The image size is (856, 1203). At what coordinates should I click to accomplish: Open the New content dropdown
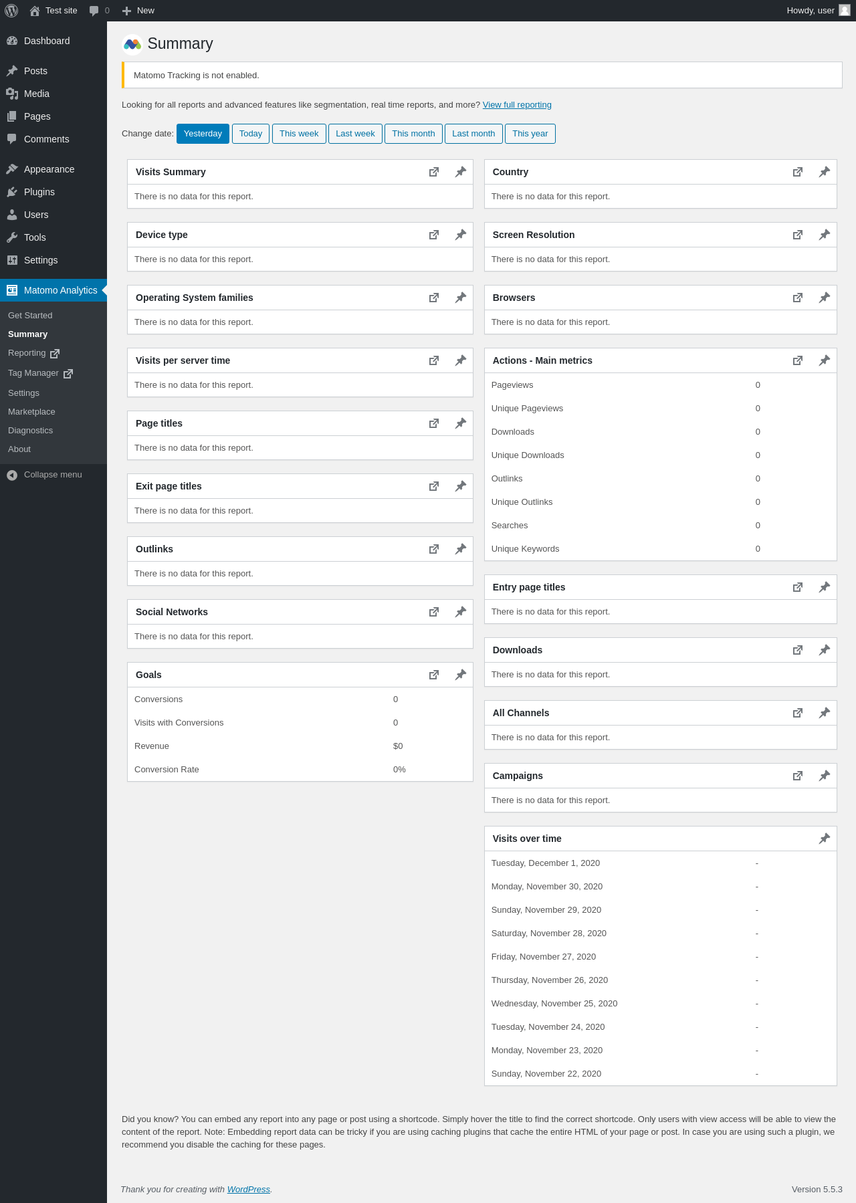point(138,11)
